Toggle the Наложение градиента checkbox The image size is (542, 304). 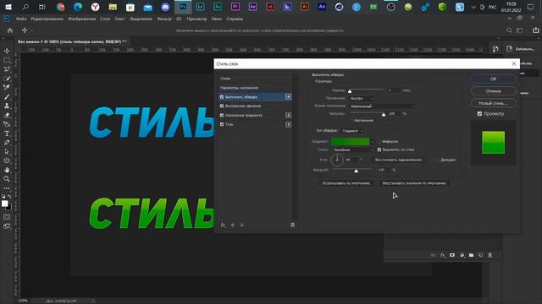222,115
